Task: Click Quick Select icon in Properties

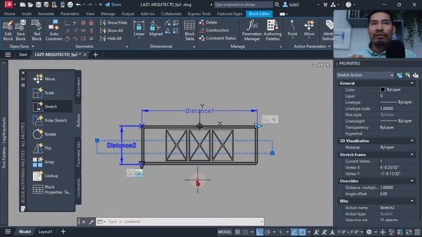Action: pos(416,75)
